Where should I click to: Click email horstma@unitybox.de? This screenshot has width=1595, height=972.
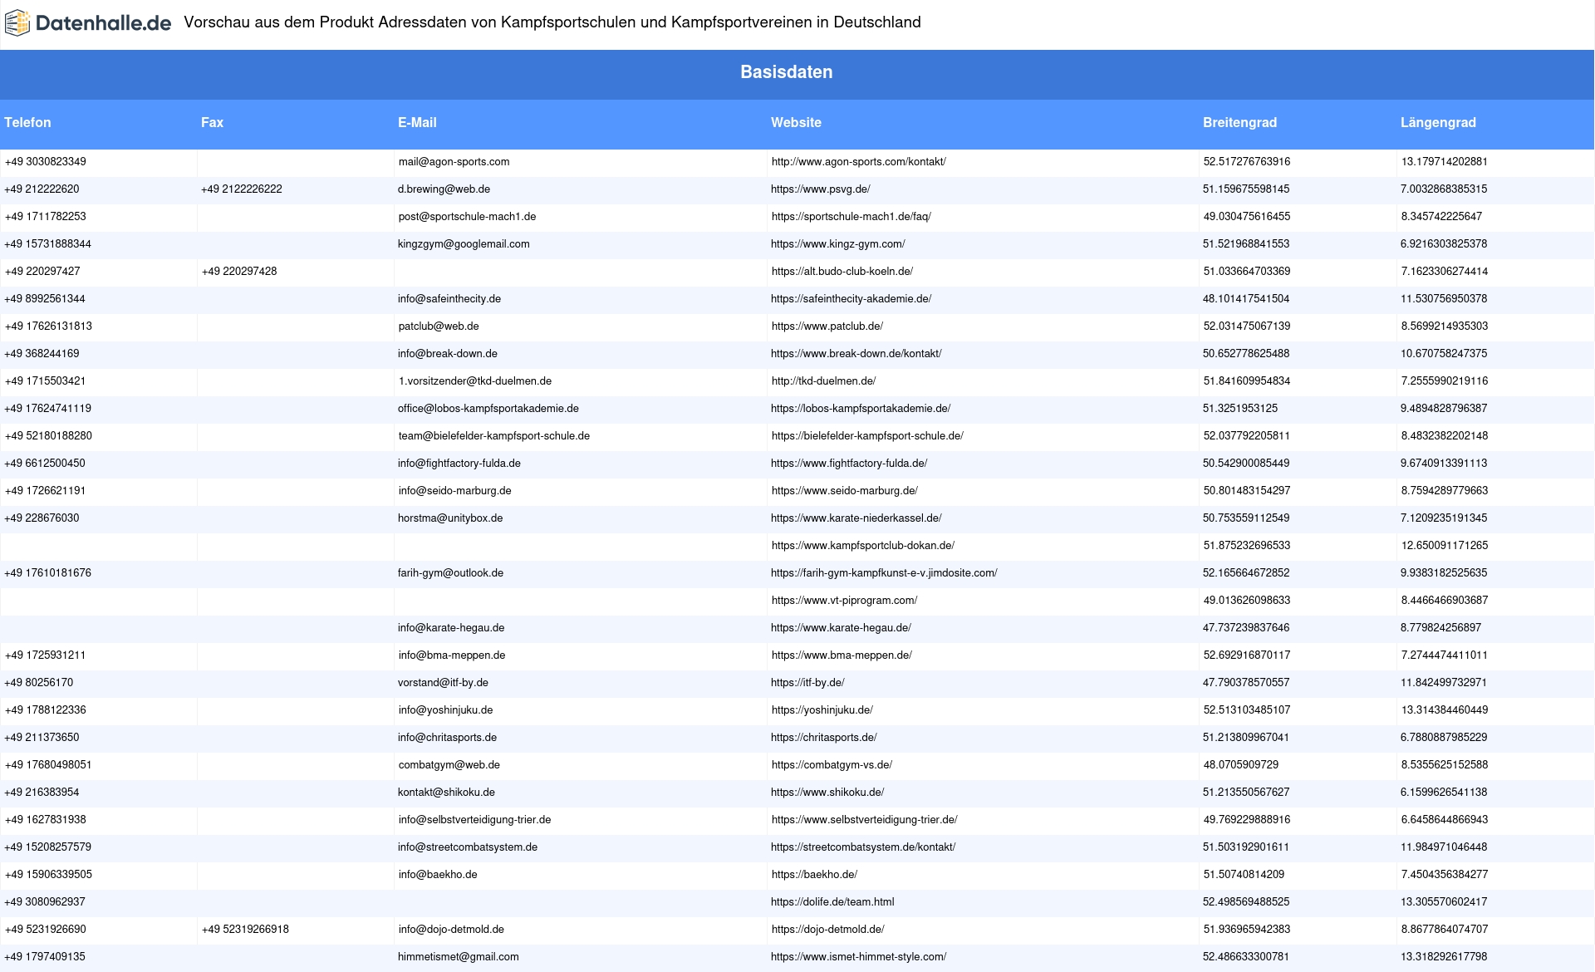point(450,518)
